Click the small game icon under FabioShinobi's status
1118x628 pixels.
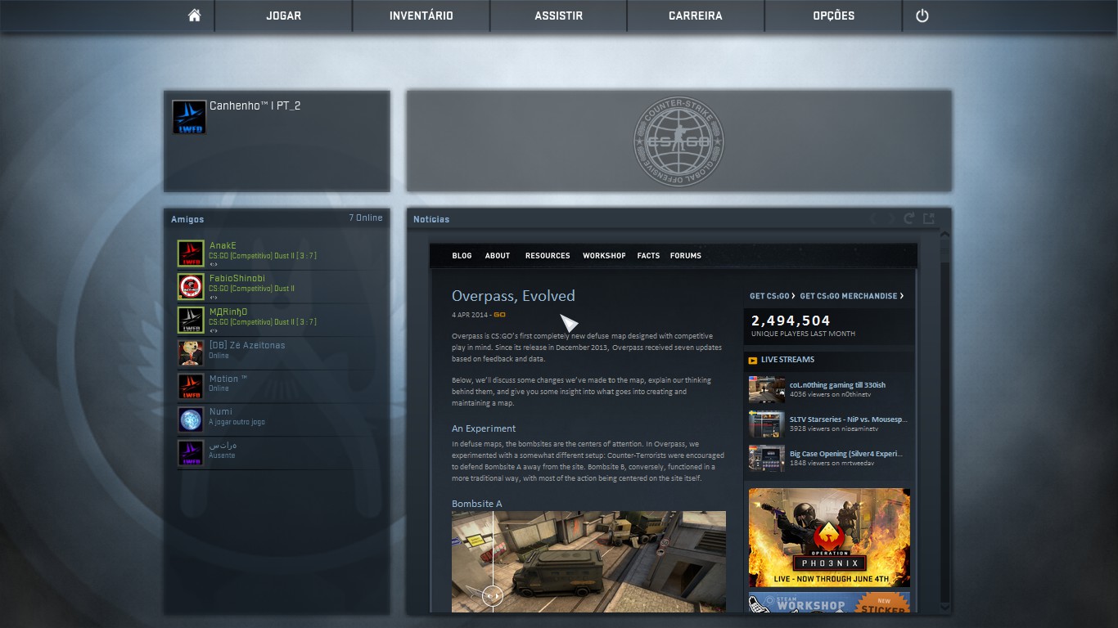(214, 298)
